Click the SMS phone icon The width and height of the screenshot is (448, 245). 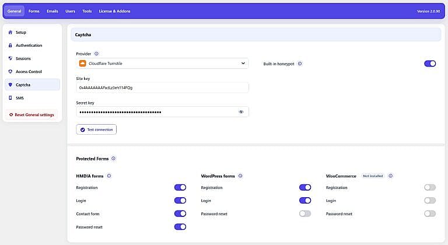(10, 98)
